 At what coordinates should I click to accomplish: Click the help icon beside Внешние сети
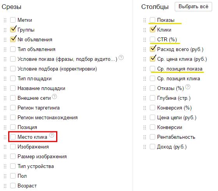click(x=54, y=96)
